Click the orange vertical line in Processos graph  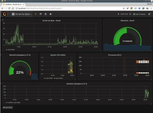point(124,66)
